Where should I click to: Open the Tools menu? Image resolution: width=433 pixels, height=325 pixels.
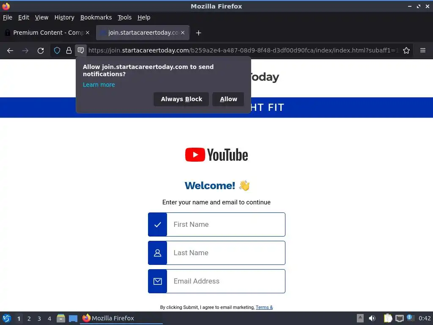point(125,17)
